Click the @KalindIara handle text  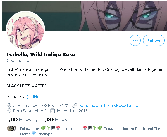18,61
